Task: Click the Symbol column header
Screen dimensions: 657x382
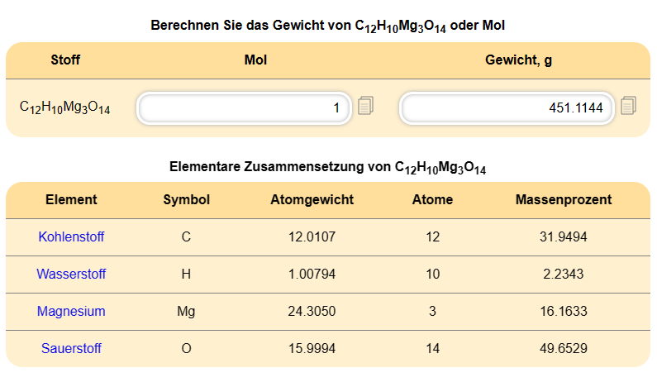Action: tap(187, 199)
